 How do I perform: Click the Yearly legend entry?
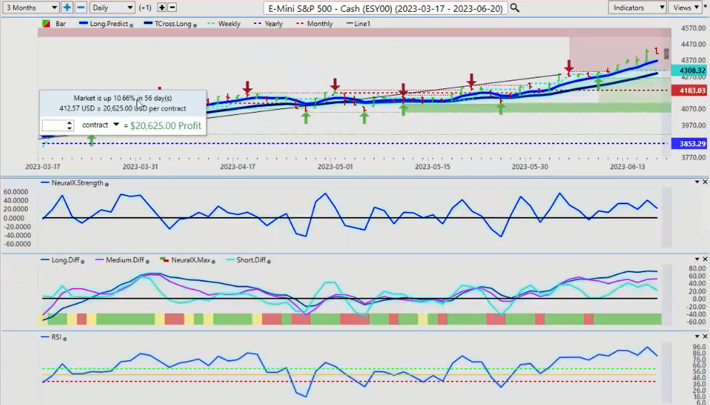point(268,24)
